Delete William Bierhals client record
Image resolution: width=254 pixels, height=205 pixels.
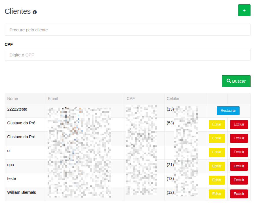pos(239,194)
